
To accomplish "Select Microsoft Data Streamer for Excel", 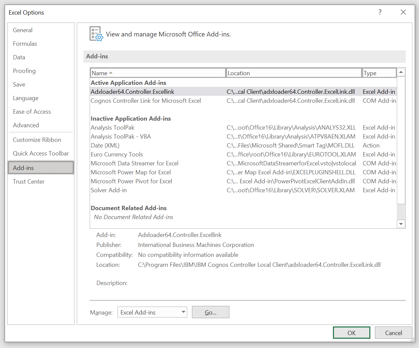I will pyautogui.click(x=243, y=163).
